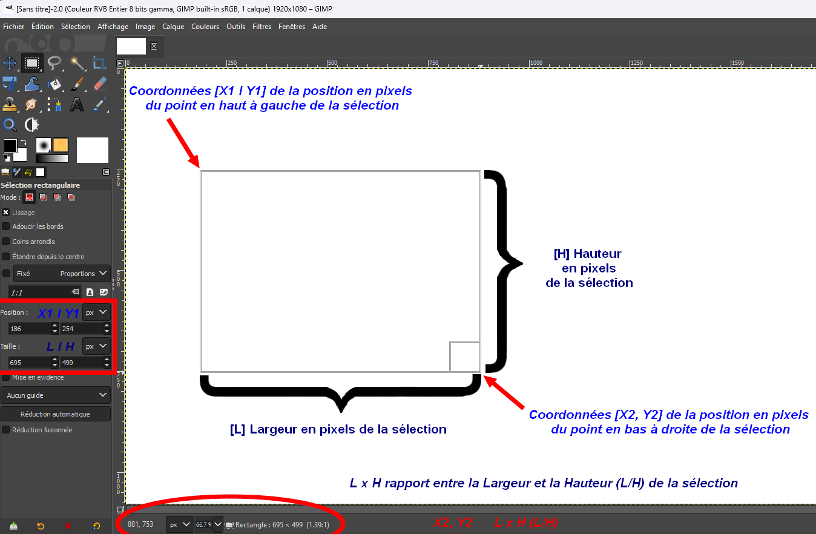The image size is (816, 534).
Task: Restore tool options preset
Action: click(41, 526)
